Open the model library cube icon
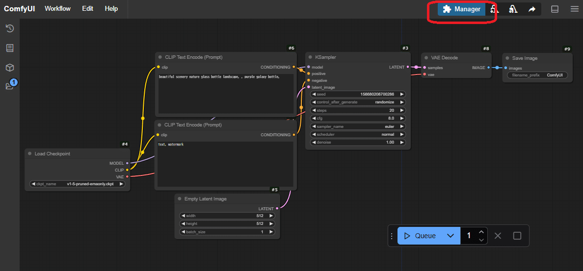 pyautogui.click(x=10, y=67)
